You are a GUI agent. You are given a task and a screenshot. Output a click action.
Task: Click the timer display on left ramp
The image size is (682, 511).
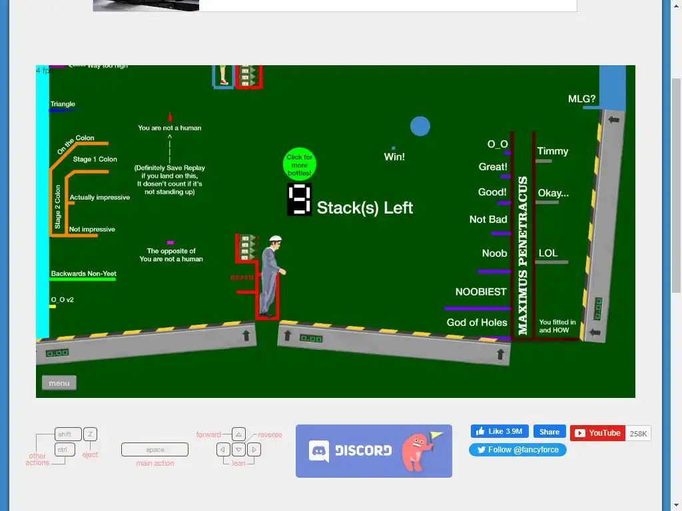pos(57,353)
